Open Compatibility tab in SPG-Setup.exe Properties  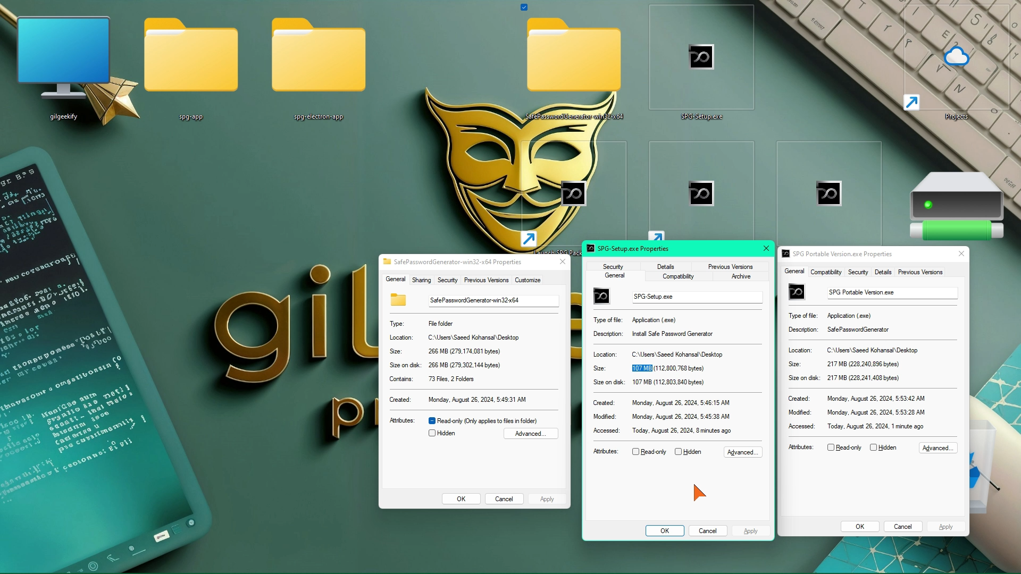(678, 276)
